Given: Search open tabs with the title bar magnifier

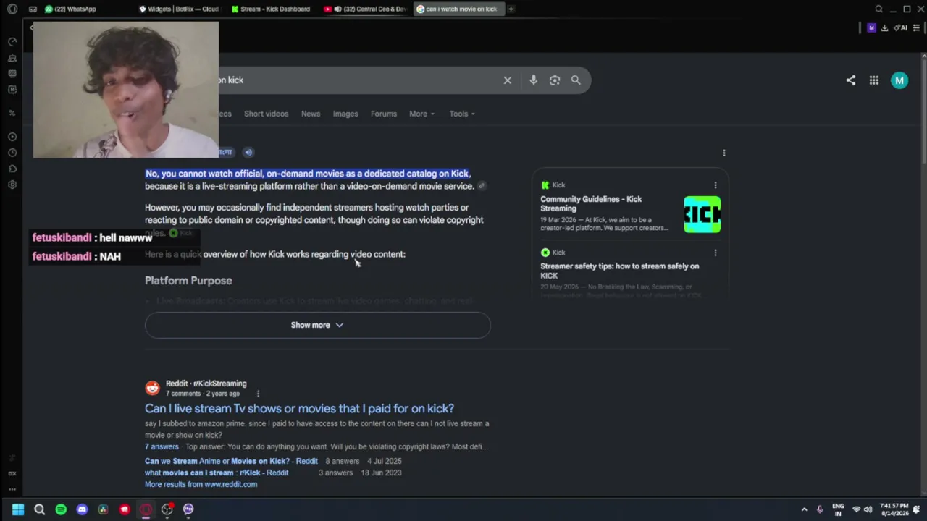Looking at the screenshot, I should (878, 9).
